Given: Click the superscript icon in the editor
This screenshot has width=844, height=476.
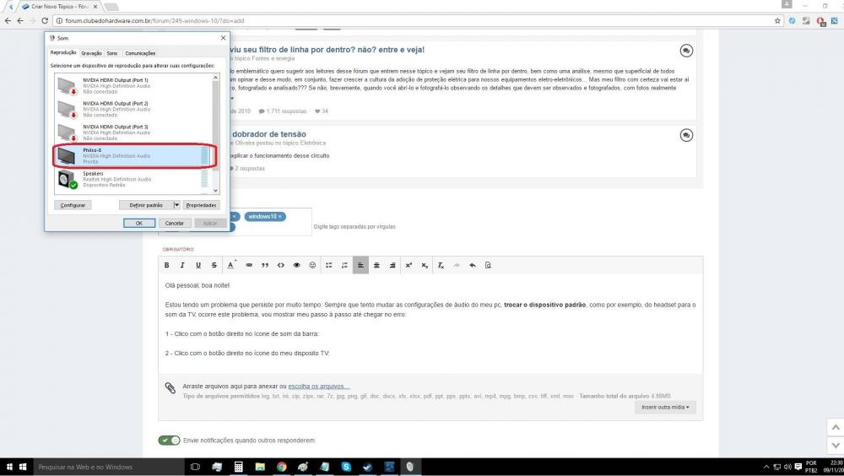Looking at the screenshot, I should point(408,265).
